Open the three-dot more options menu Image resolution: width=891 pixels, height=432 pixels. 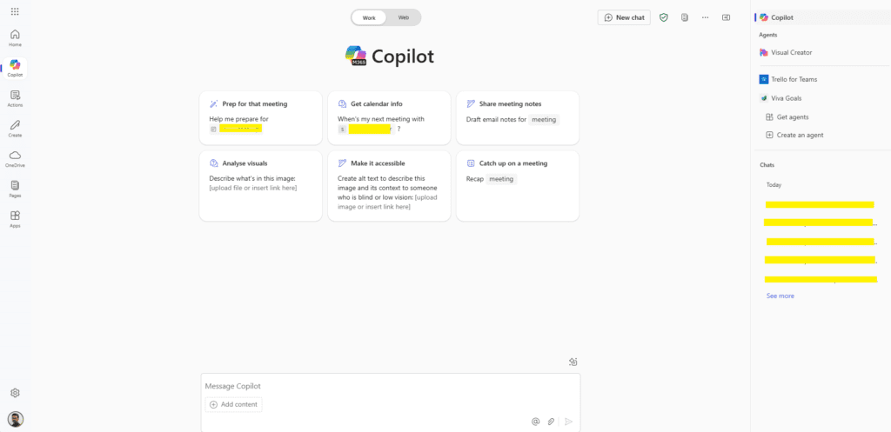click(705, 17)
